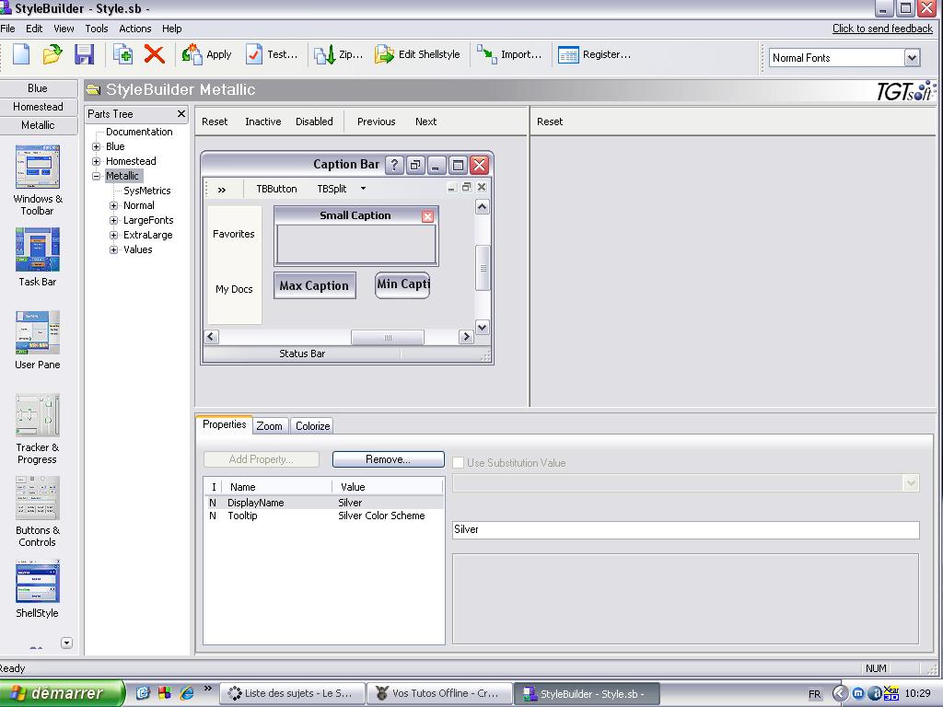Apply the style with the Apply button
The image size is (943, 707).
pos(207,55)
